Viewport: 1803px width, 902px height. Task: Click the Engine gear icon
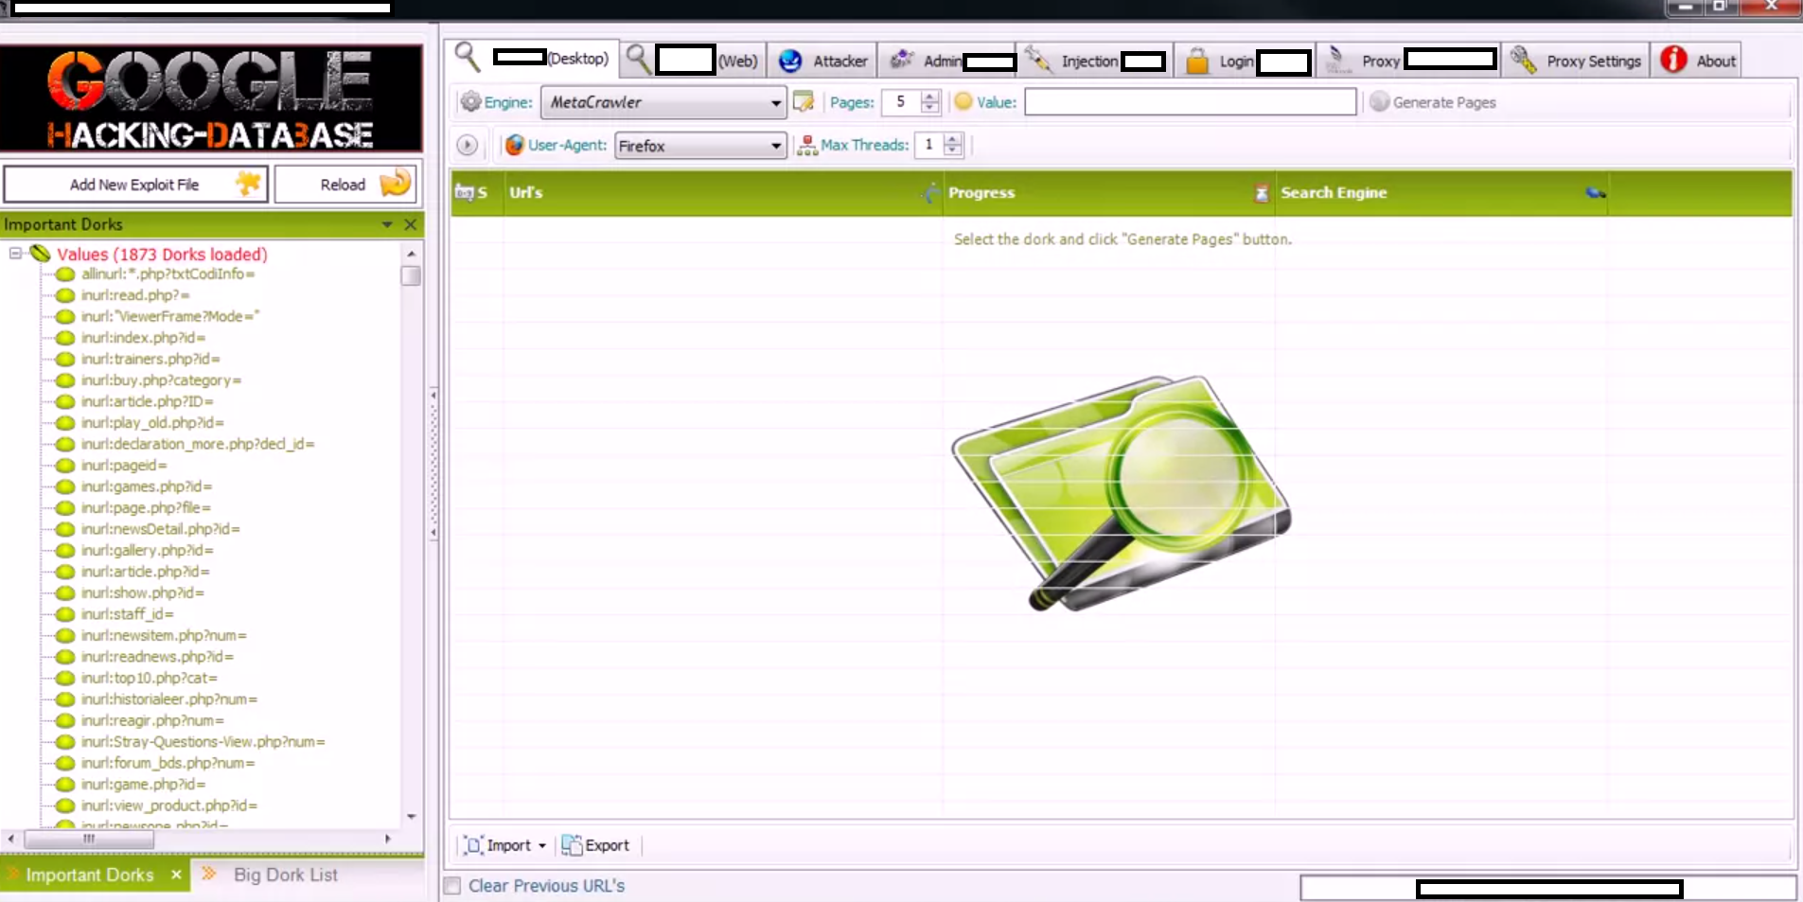click(470, 101)
